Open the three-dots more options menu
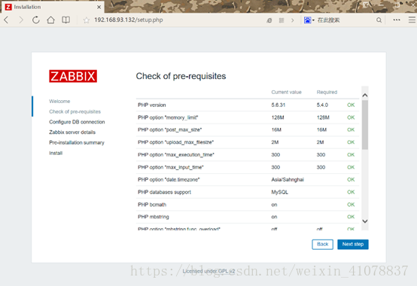This screenshot has width=417, height=286. pyautogui.click(x=397, y=20)
